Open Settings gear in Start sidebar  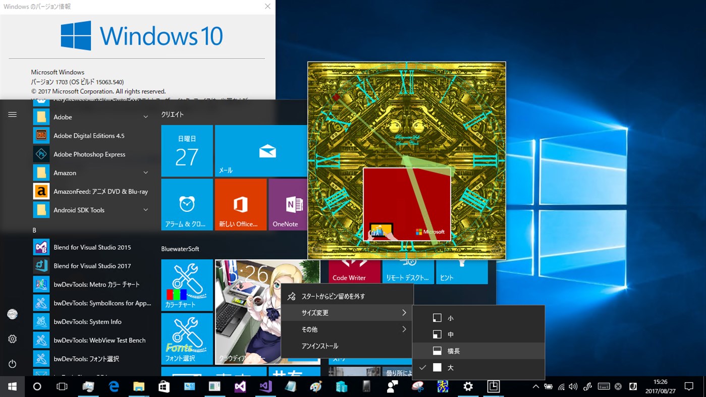click(x=13, y=339)
